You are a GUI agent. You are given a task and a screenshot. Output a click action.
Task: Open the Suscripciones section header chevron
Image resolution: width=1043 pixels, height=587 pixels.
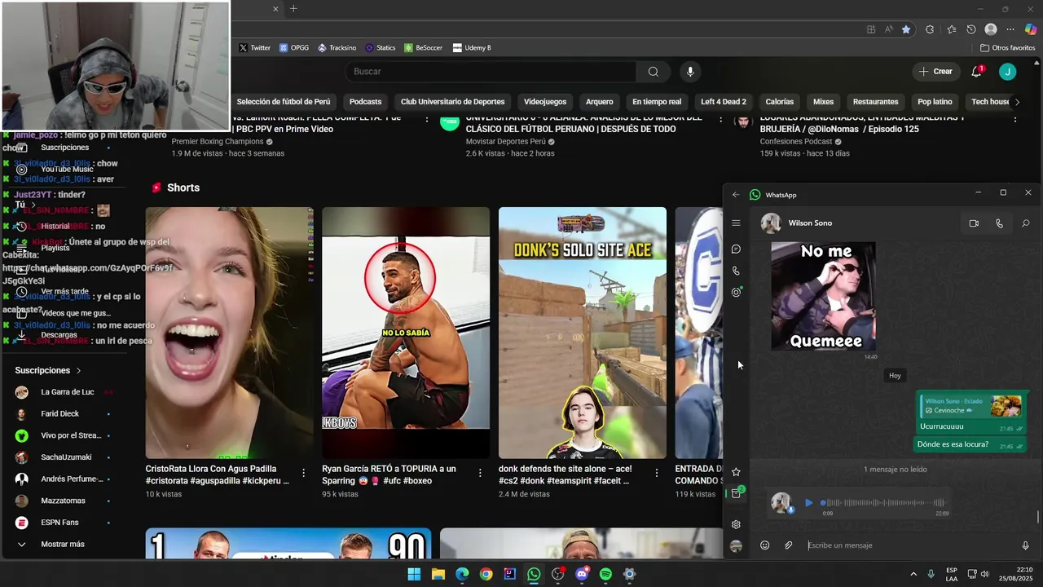pos(78,371)
